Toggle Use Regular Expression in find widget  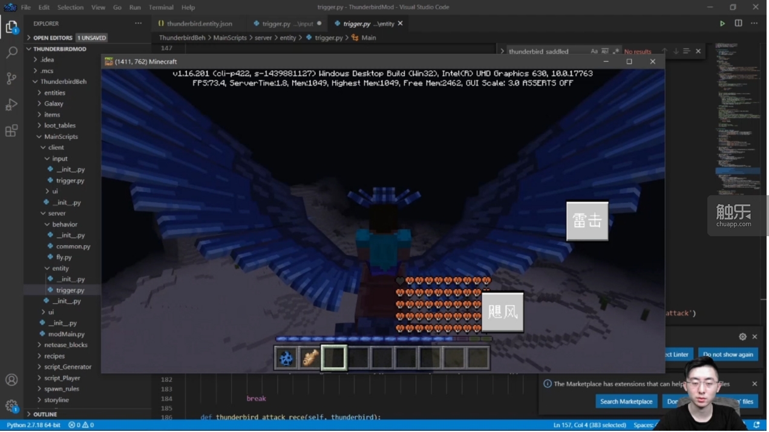(x=615, y=51)
